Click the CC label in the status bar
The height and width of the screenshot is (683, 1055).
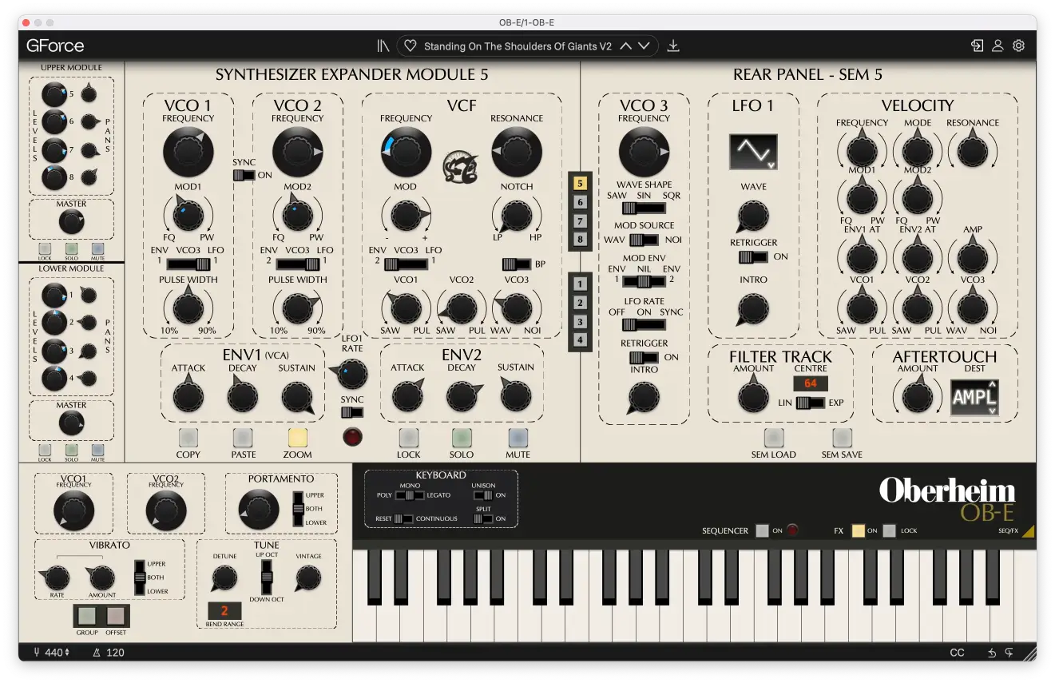957,653
